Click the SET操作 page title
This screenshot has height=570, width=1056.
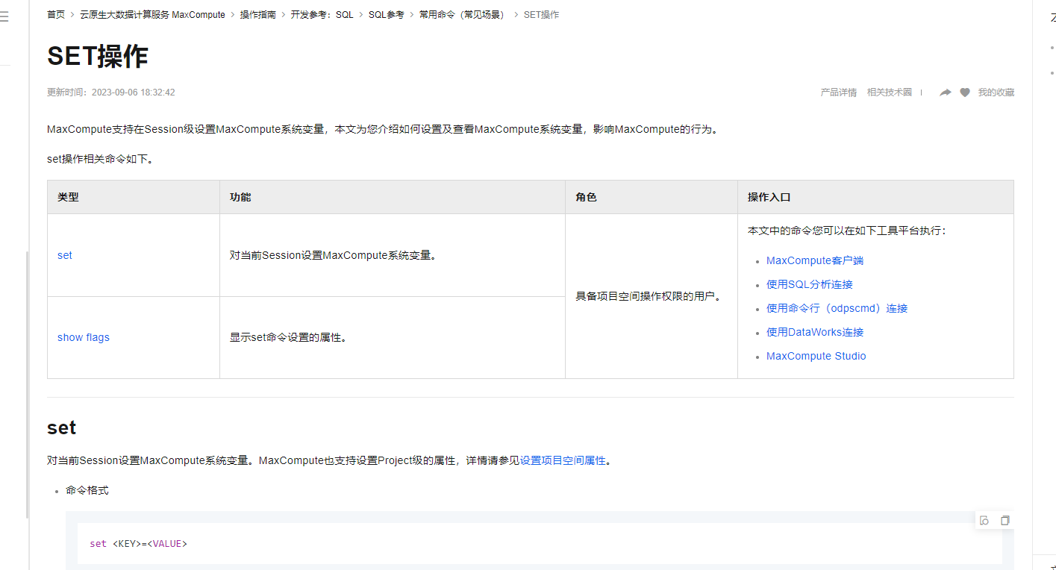coord(98,56)
